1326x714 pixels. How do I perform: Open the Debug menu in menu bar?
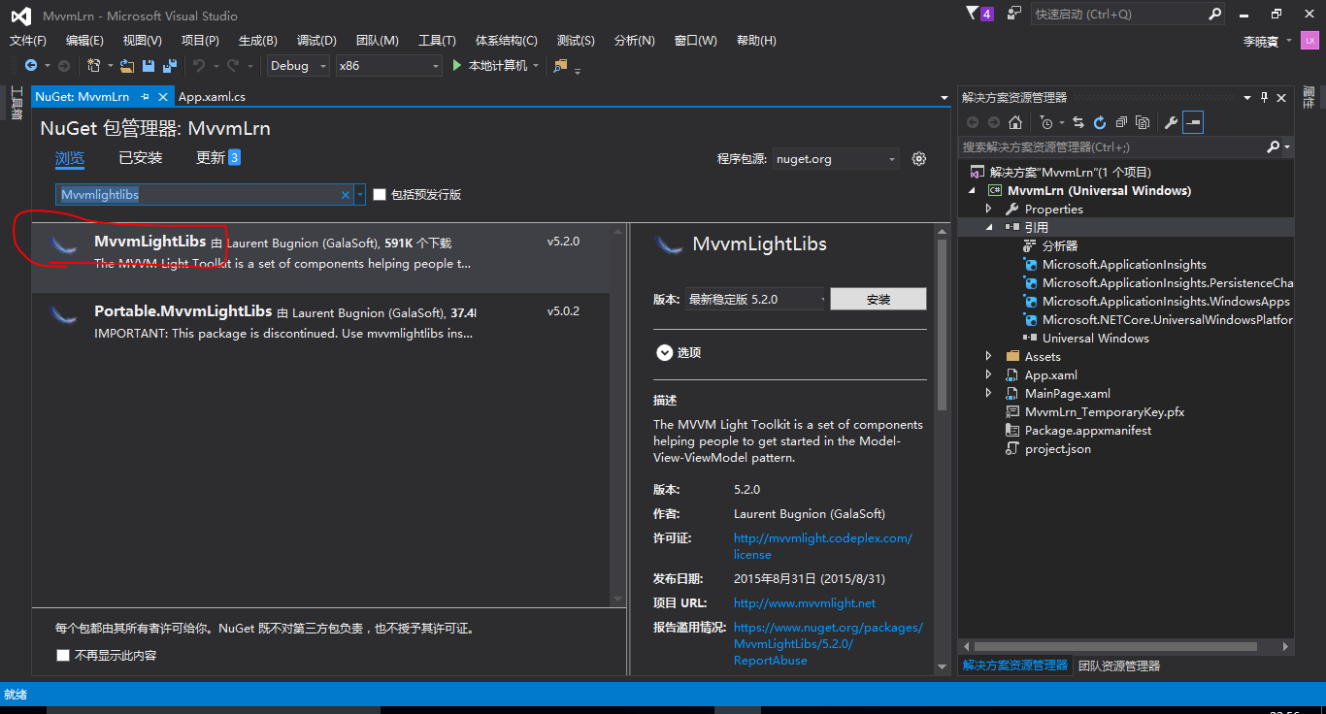[x=316, y=41]
